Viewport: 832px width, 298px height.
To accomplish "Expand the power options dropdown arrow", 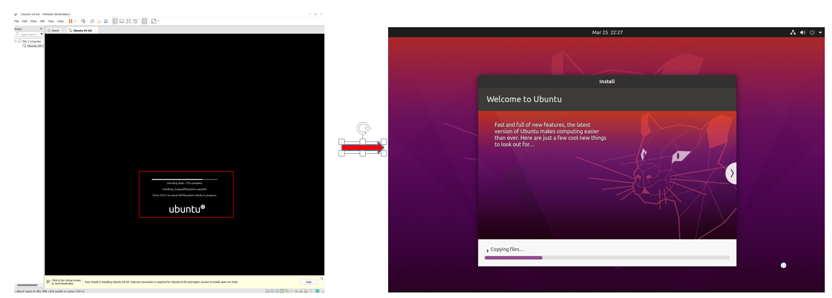I will (x=75, y=21).
